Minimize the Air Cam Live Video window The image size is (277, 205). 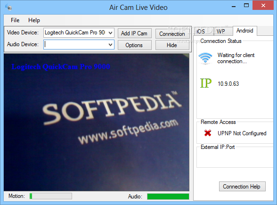coord(234,7)
